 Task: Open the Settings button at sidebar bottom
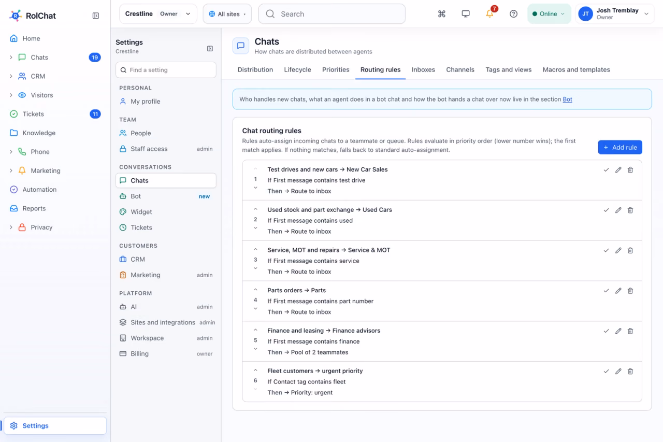[55, 426]
